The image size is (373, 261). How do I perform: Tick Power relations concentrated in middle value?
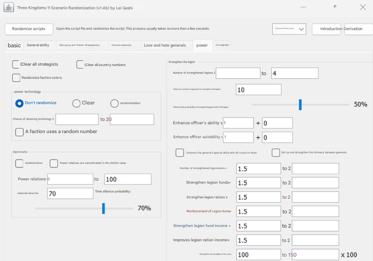[54, 163]
